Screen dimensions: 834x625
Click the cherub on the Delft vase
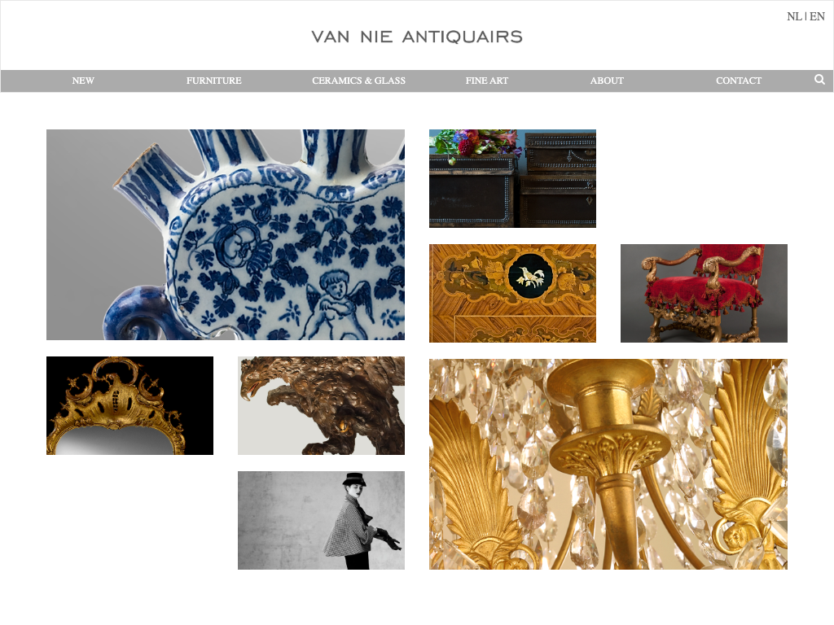pos(340,304)
